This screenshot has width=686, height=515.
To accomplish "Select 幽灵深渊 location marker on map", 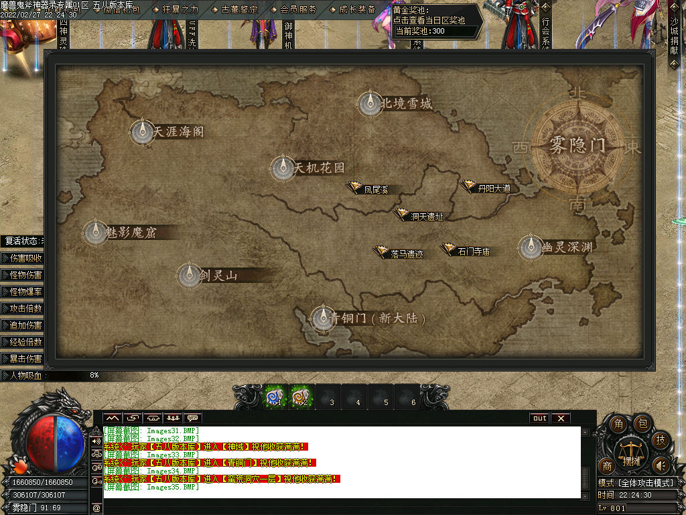I will 531,247.
